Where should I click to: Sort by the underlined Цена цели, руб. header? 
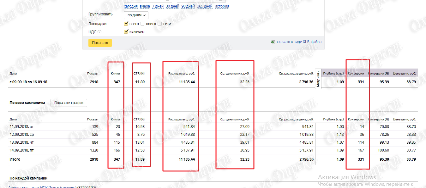coord(404,119)
